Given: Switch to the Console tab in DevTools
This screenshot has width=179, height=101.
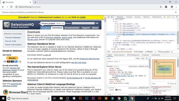Looking at the screenshot, I should [129, 17].
